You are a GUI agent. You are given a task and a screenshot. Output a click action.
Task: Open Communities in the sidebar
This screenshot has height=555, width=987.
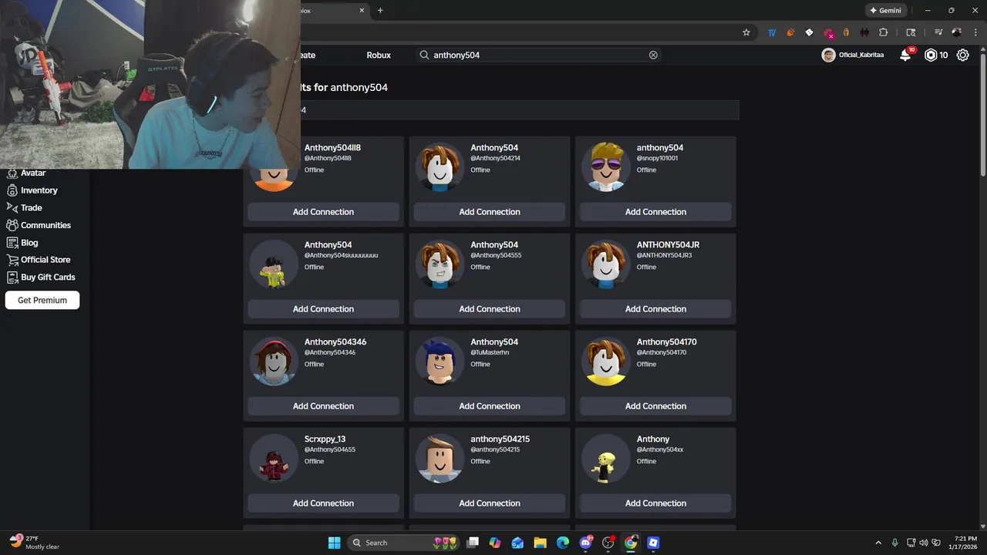pyautogui.click(x=45, y=225)
